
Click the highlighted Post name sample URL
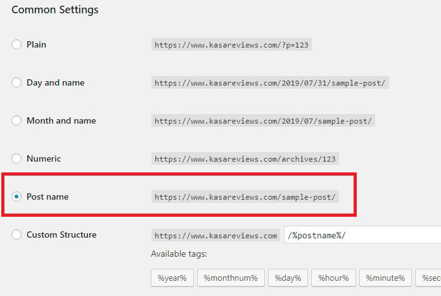pyautogui.click(x=245, y=197)
